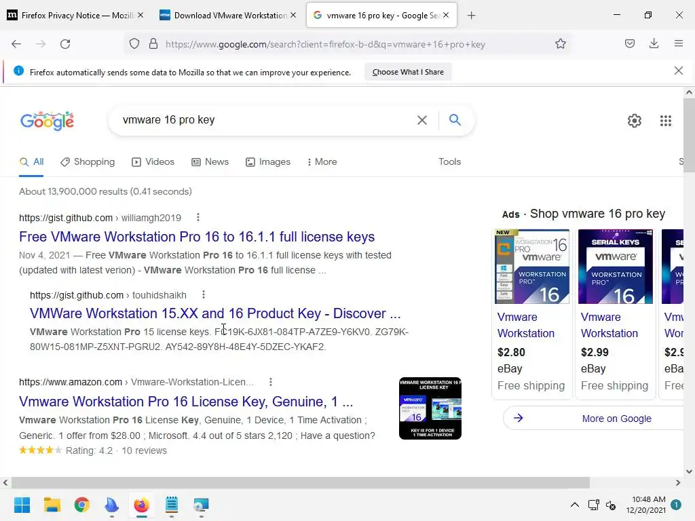Click the horizontal scrollbar left arrow
695x521 pixels.
[x=5, y=482]
